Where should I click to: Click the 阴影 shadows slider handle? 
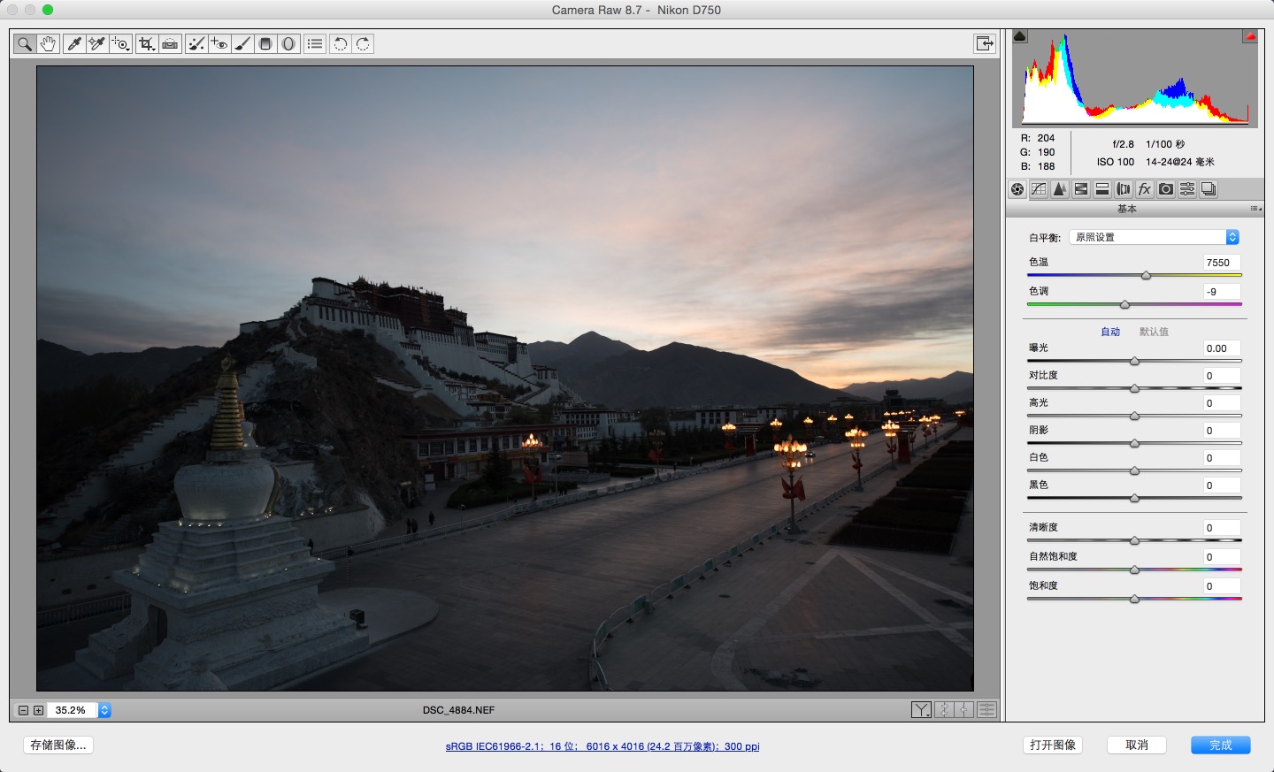[x=1134, y=443]
